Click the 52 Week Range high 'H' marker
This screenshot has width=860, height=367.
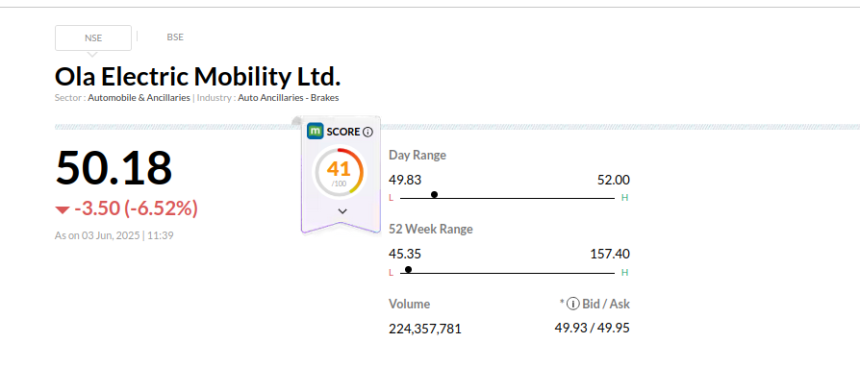point(624,273)
